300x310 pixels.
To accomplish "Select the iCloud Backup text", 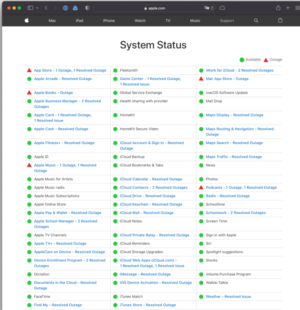I will 132,157.
